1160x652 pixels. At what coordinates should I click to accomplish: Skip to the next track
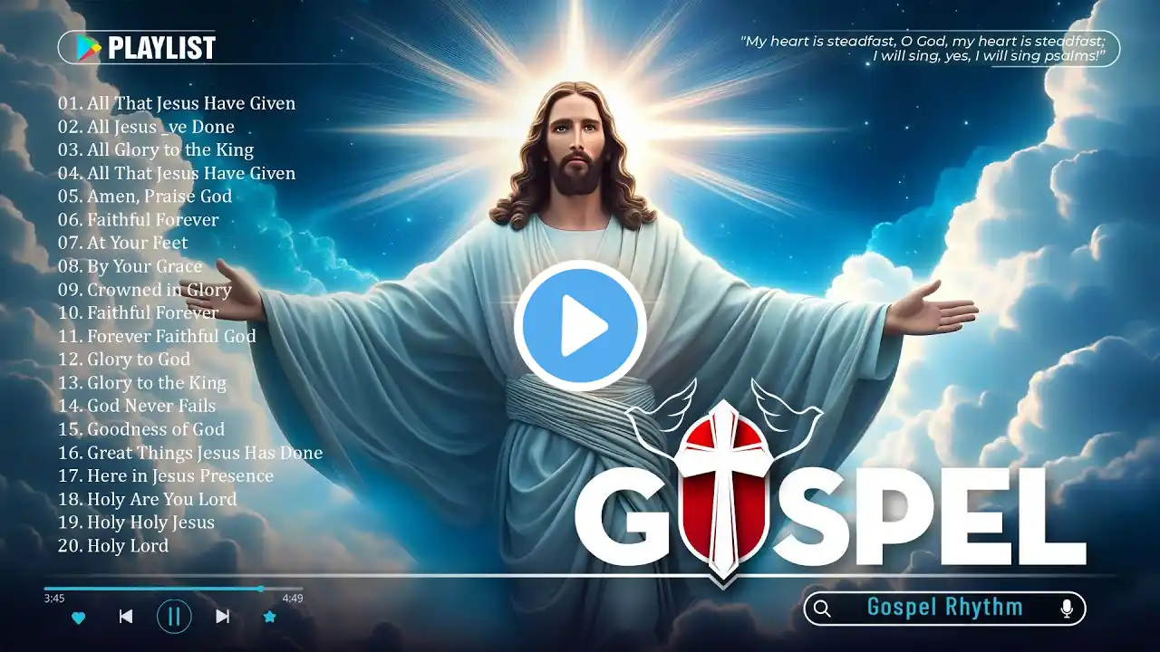point(222,617)
